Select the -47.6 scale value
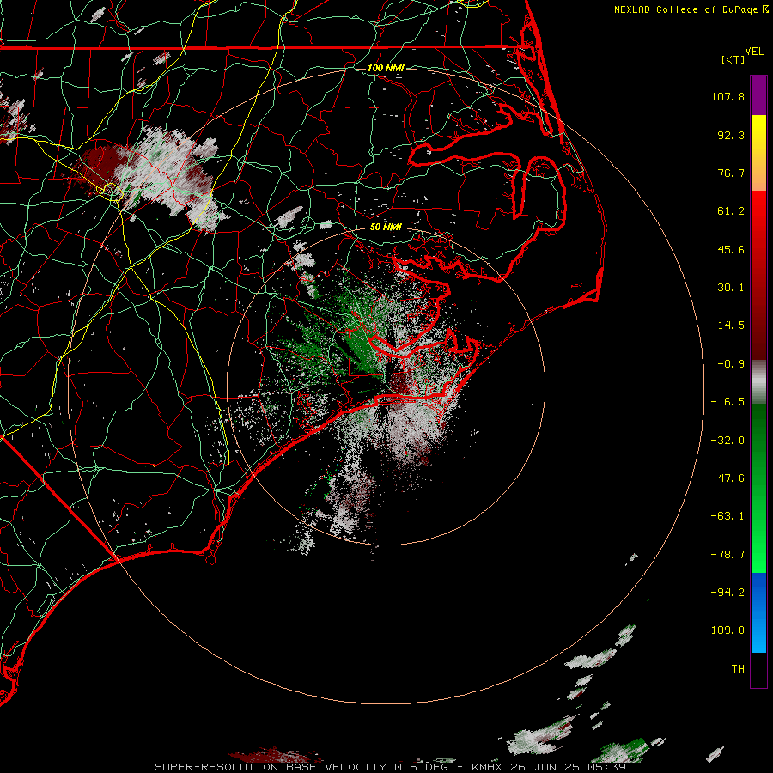 [727, 478]
